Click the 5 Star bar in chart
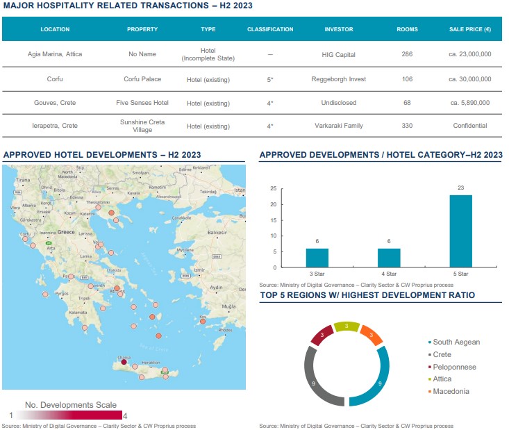Screen dimensions: 509x430 pos(460,231)
